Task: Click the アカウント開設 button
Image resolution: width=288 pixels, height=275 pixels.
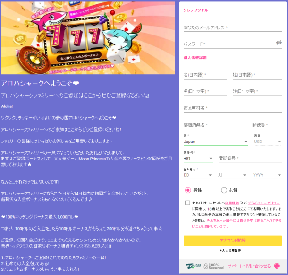Action: 233,240
